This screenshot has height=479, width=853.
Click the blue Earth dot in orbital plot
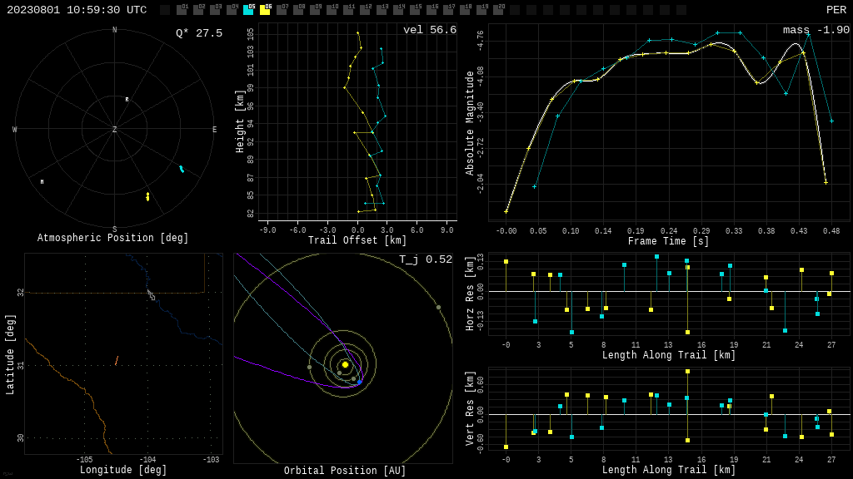click(x=359, y=383)
